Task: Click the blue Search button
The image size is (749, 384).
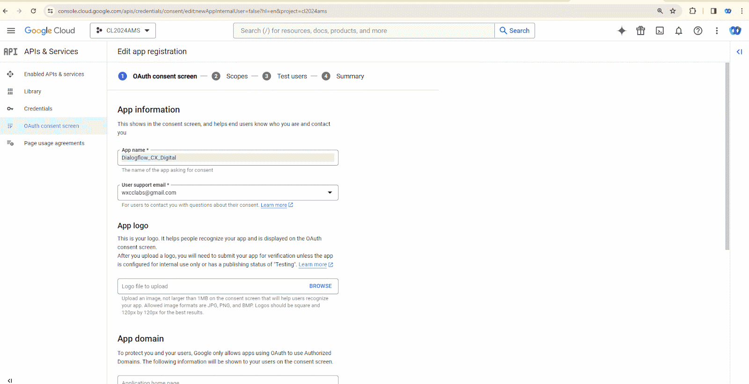Action: coord(514,30)
